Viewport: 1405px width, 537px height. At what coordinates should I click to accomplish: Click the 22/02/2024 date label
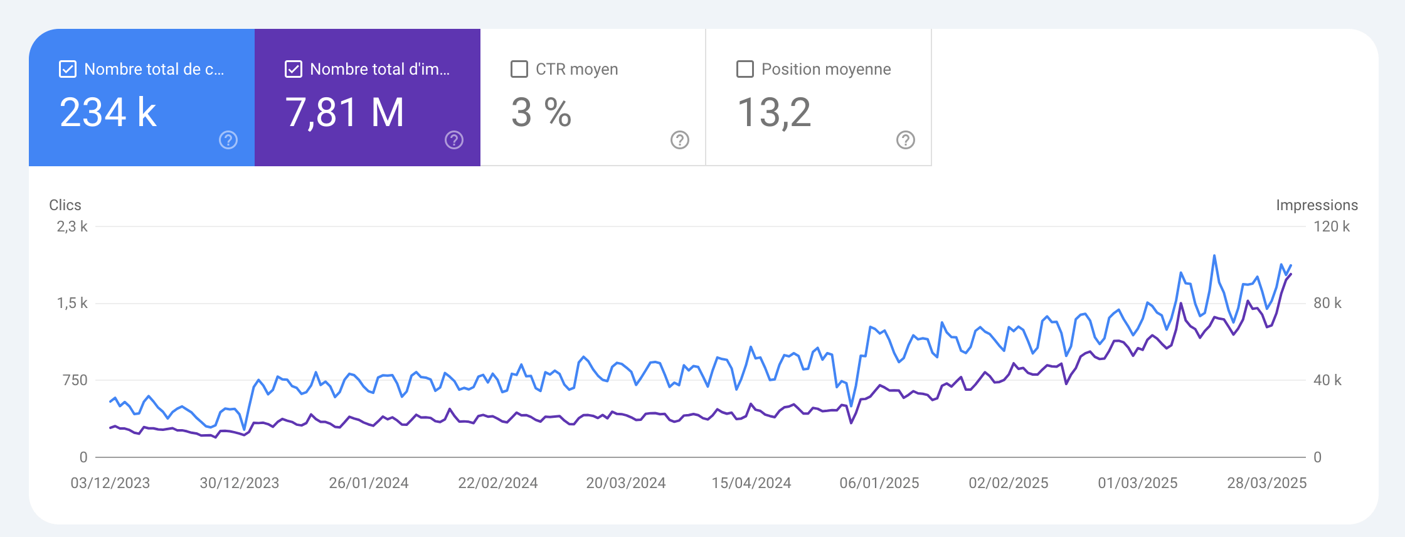(x=498, y=483)
